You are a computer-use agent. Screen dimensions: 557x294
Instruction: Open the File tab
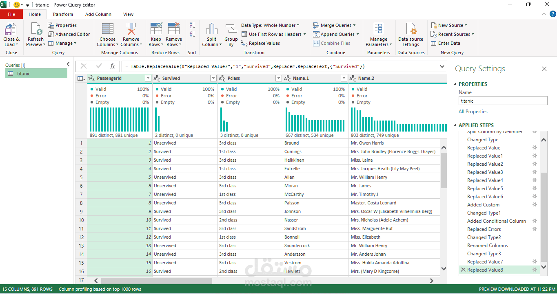[x=11, y=14]
